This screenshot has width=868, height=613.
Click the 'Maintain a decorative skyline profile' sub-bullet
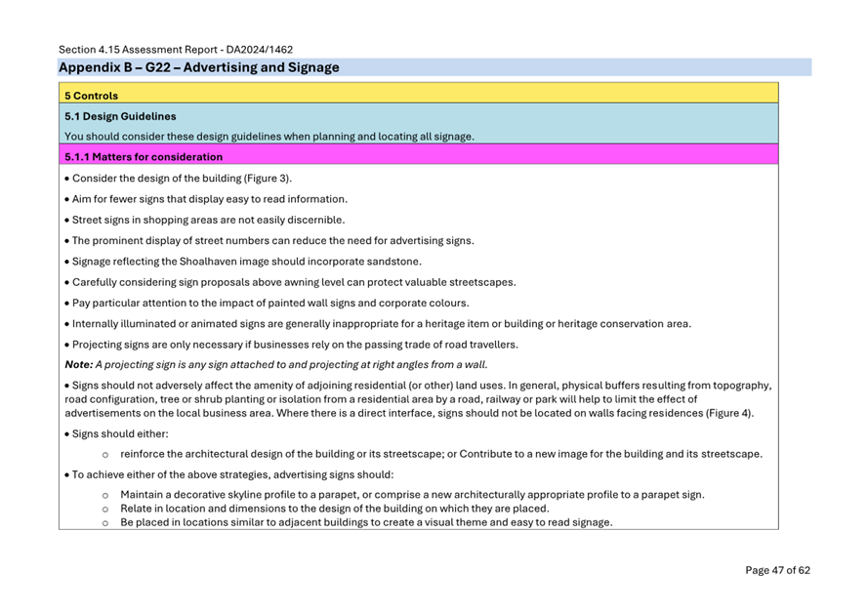pos(411,495)
